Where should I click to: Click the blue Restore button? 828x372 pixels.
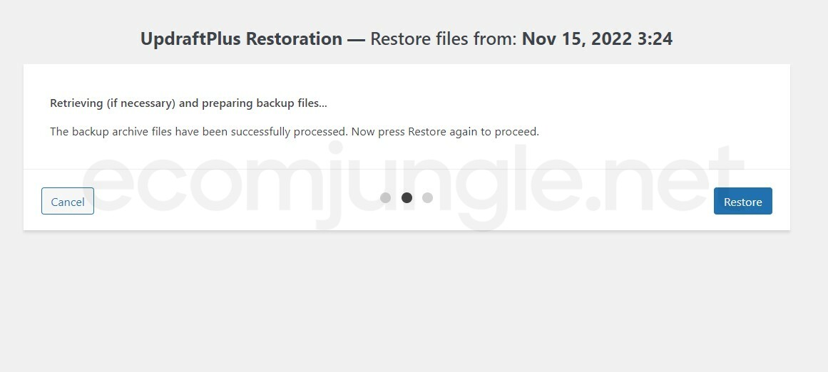tap(742, 202)
